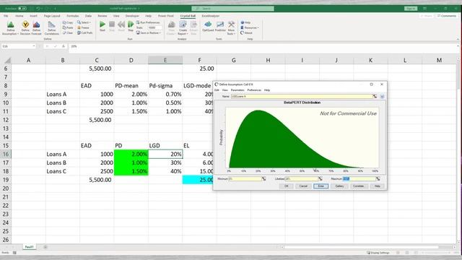Click the Enter button in the dialog
The image size is (462, 260).
[321, 186]
